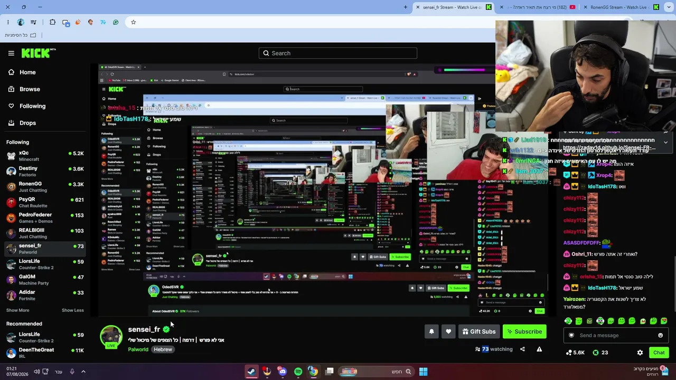676x380 pixels.
Task: Switch to the sensei_fr Stream tab
Action: pyautogui.click(x=453, y=7)
